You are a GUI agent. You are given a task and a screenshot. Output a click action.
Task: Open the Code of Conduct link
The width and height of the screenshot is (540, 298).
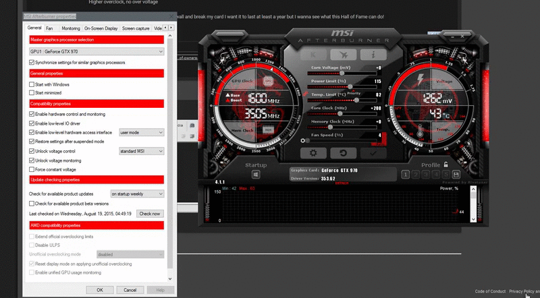pos(490,291)
